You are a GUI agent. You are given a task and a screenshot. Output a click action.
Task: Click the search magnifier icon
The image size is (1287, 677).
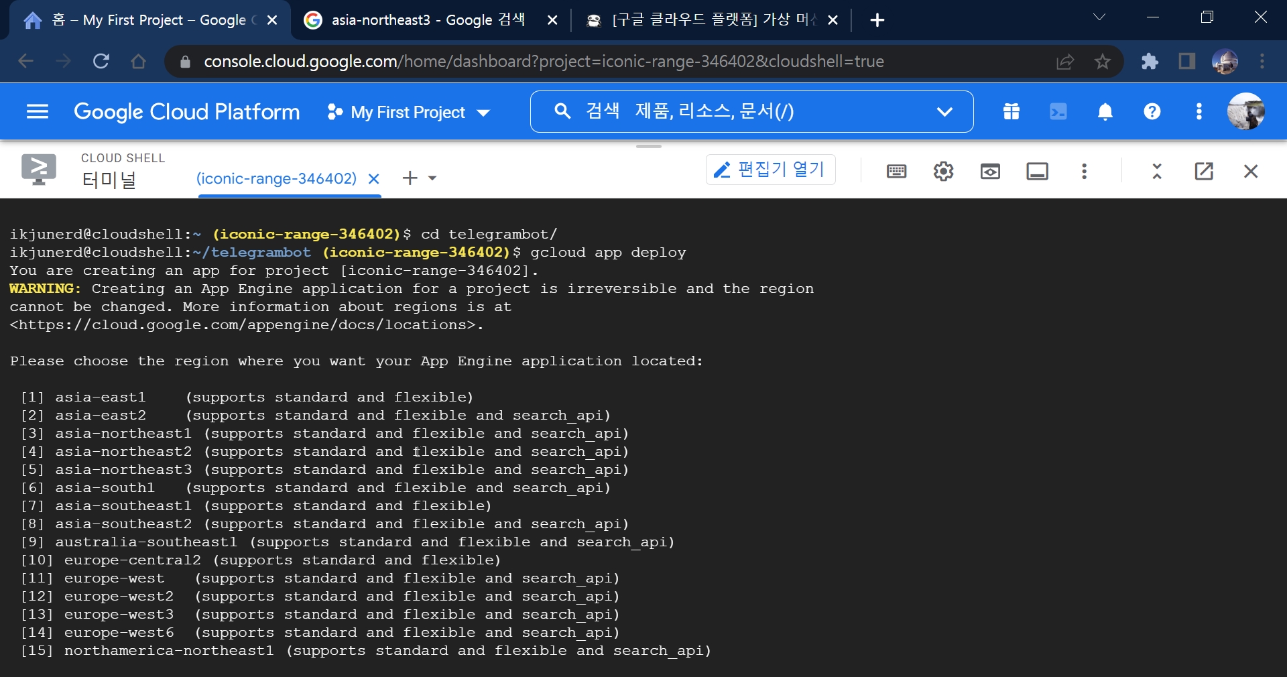coord(562,111)
